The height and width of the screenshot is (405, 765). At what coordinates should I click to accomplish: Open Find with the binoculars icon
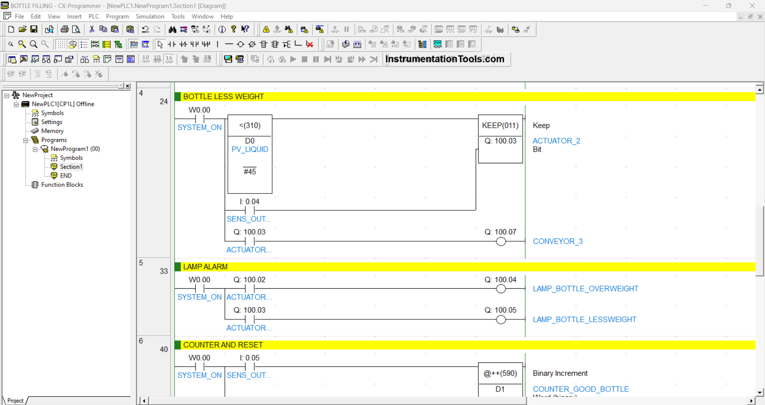click(x=172, y=29)
